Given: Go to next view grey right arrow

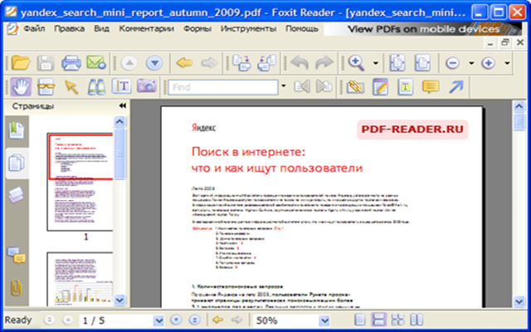Looking at the screenshot, I should tap(210, 63).
